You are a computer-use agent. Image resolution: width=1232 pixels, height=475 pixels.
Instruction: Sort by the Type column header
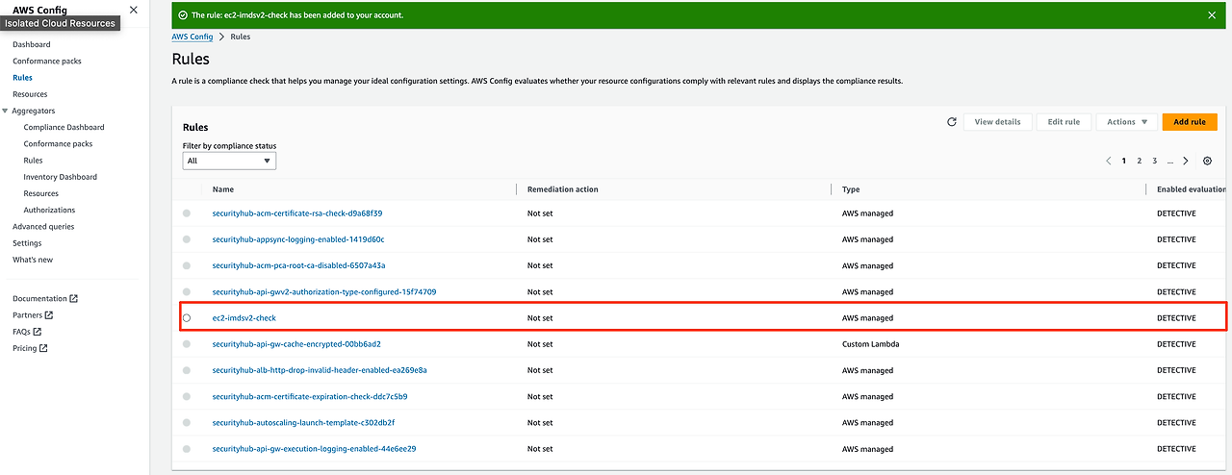click(851, 189)
